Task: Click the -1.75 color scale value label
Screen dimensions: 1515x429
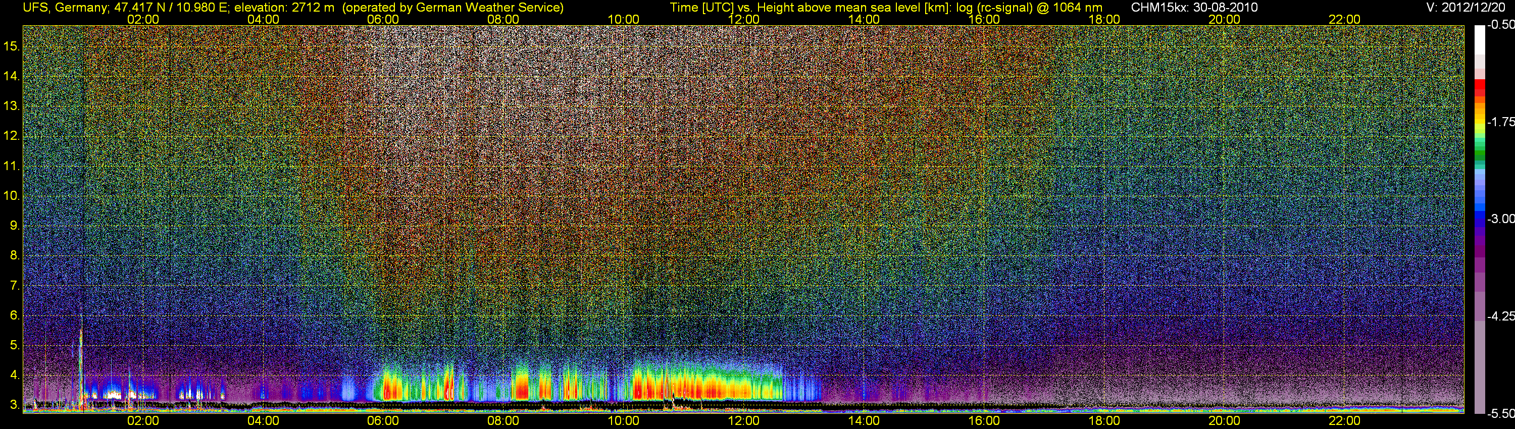Action: click(x=1500, y=122)
